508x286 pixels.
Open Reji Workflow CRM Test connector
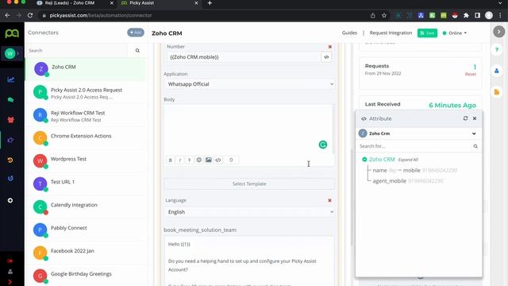pyautogui.click(x=87, y=115)
